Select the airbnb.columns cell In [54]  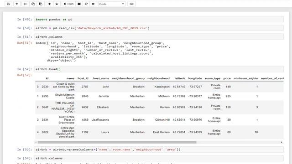[159, 158]
